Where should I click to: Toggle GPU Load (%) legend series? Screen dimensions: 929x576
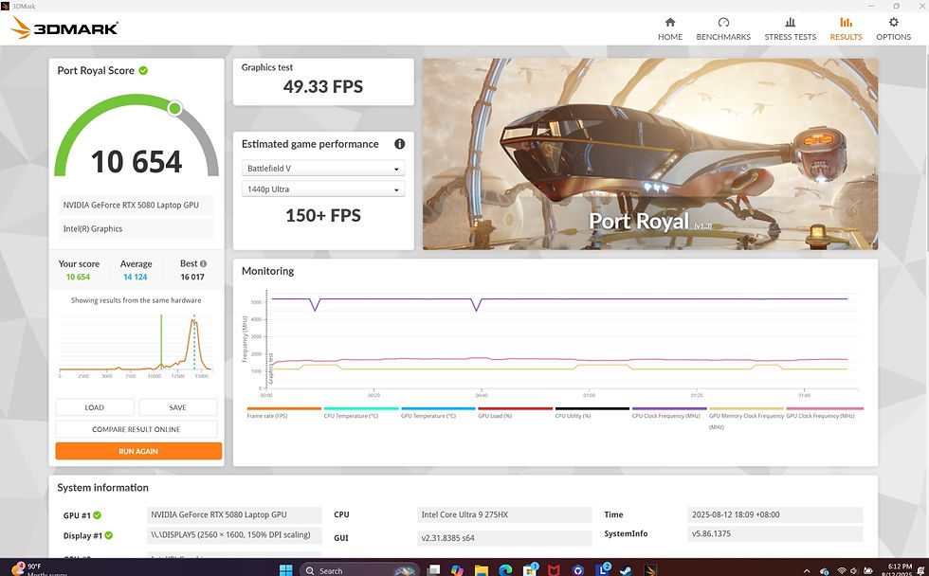pyautogui.click(x=515, y=413)
